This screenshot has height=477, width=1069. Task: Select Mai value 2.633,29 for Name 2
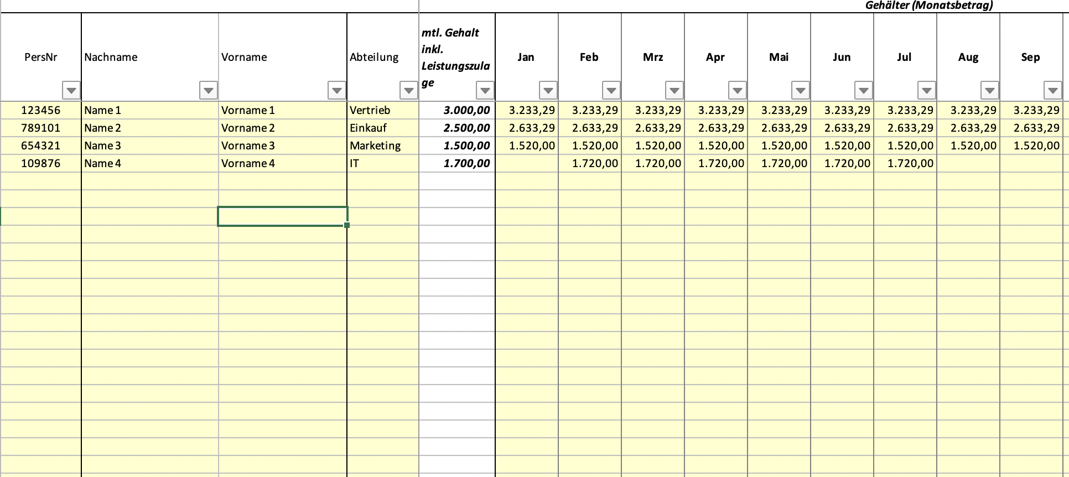click(779, 128)
